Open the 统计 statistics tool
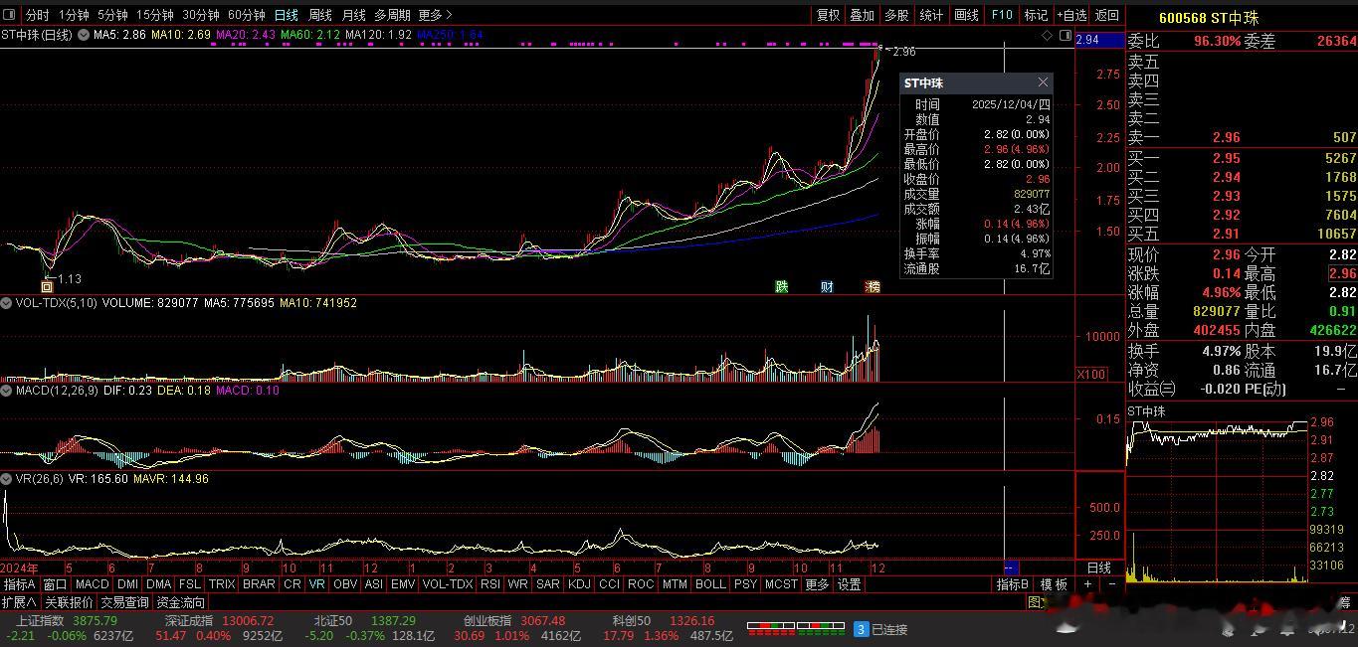The height and width of the screenshot is (647, 1358). tap(931, 15)
